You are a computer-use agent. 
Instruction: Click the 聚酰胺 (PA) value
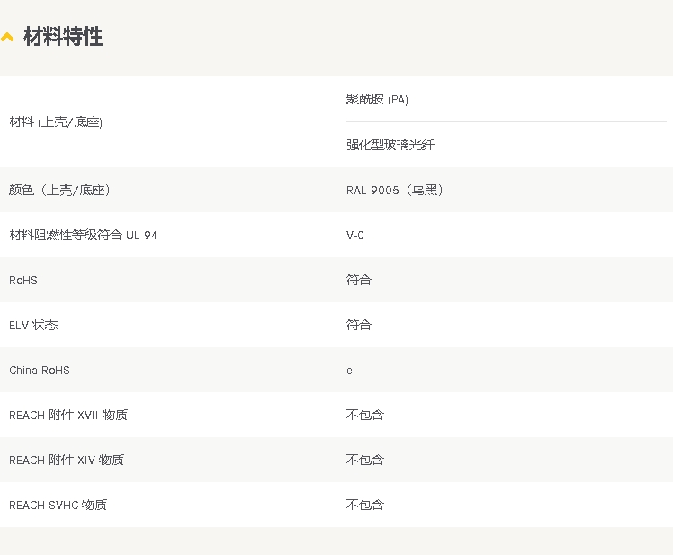(x=377, y=100)
